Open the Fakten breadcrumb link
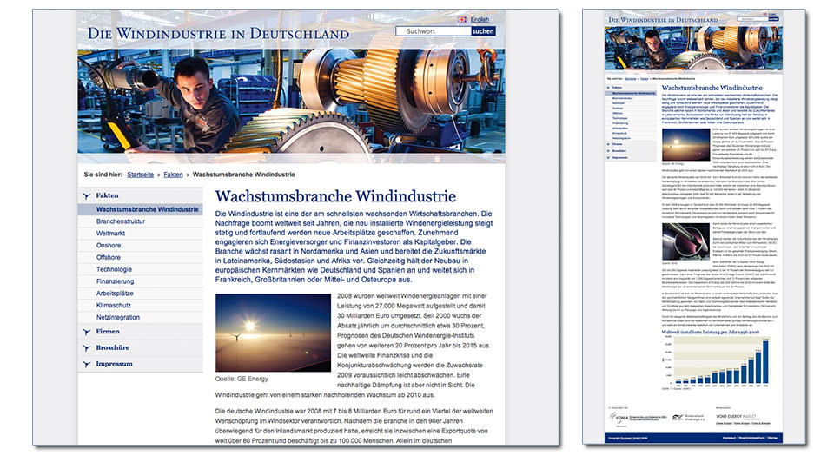This screenshot has height=462, width=834. click(x=173, y=175)
